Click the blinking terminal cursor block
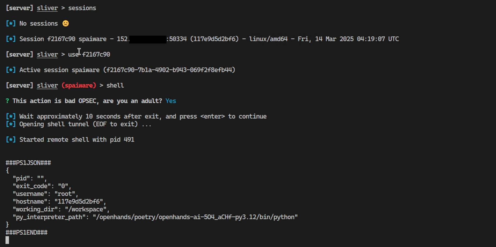This screenshot has height=247, width=496. tap(7, 240)
